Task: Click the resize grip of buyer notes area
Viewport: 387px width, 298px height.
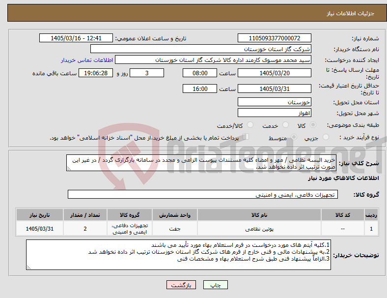Action: pyautogui.click(x=28, y=268)
